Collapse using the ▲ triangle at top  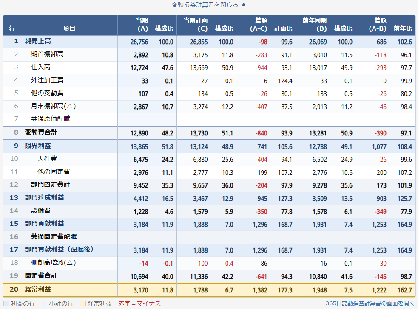(244, 5)
